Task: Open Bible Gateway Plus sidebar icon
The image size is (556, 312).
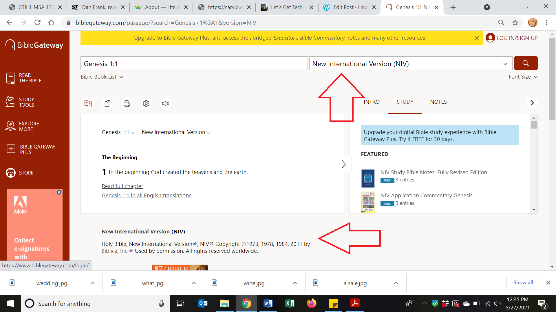Action: pos(11,149)
